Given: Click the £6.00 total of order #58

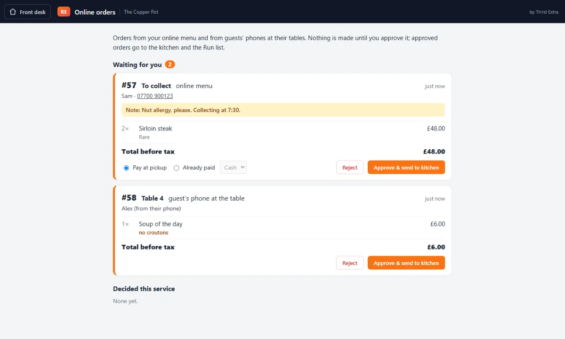Looking at the screenshot, I should point(436,247).
